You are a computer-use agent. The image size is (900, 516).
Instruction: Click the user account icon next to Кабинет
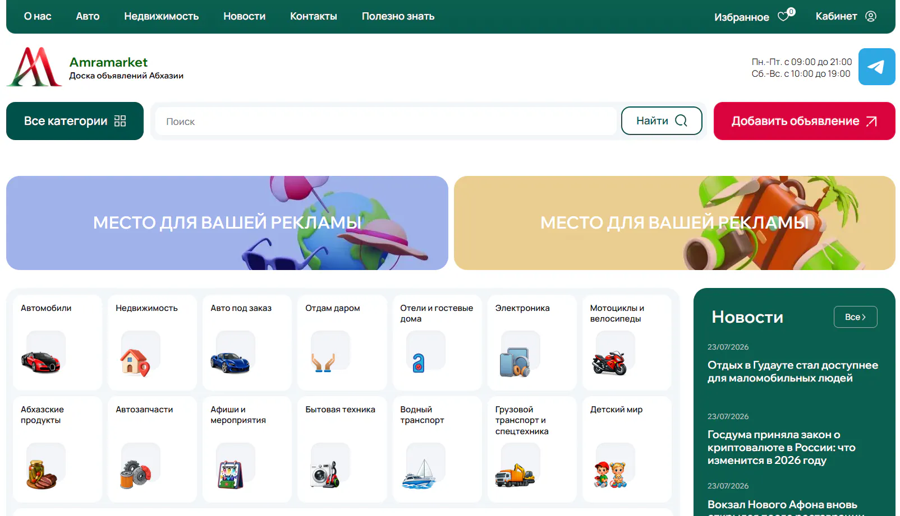coord(871,16)
